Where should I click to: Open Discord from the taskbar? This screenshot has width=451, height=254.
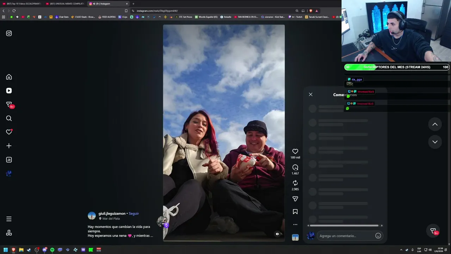[x=44, y=250]
